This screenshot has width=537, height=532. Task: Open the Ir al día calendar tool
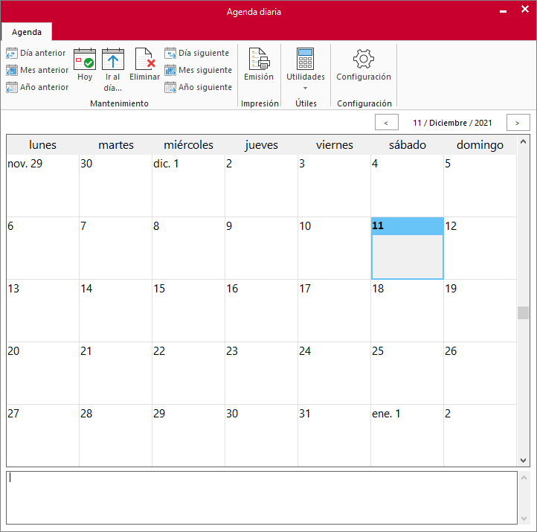(112, 70)
